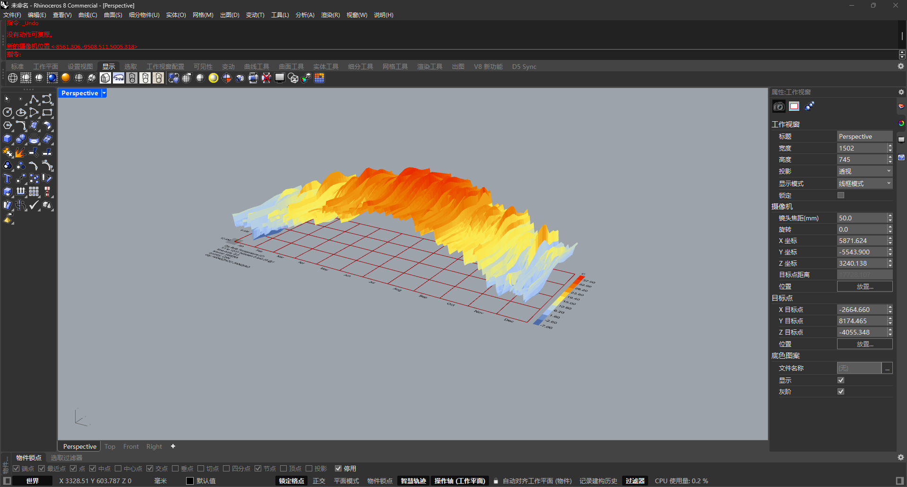Click the colored grid icon in toolbar
The width and height of the screenshot is (907, 487).
[x=319, y=78]
